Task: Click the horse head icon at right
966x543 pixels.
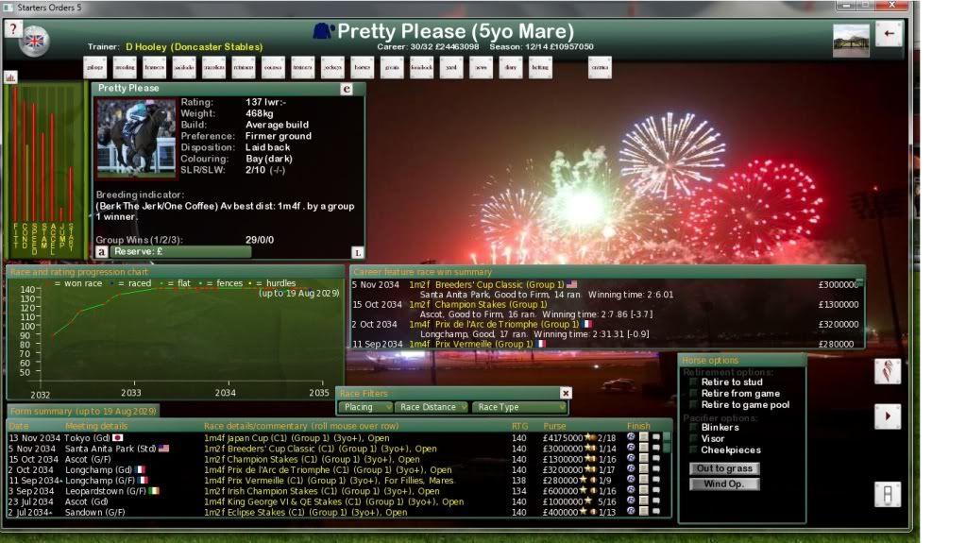Action: tap(887, 371)
